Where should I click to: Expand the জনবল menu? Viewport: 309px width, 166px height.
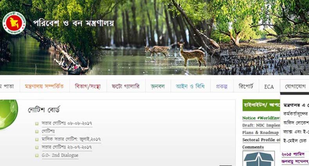tap(158, 86)
